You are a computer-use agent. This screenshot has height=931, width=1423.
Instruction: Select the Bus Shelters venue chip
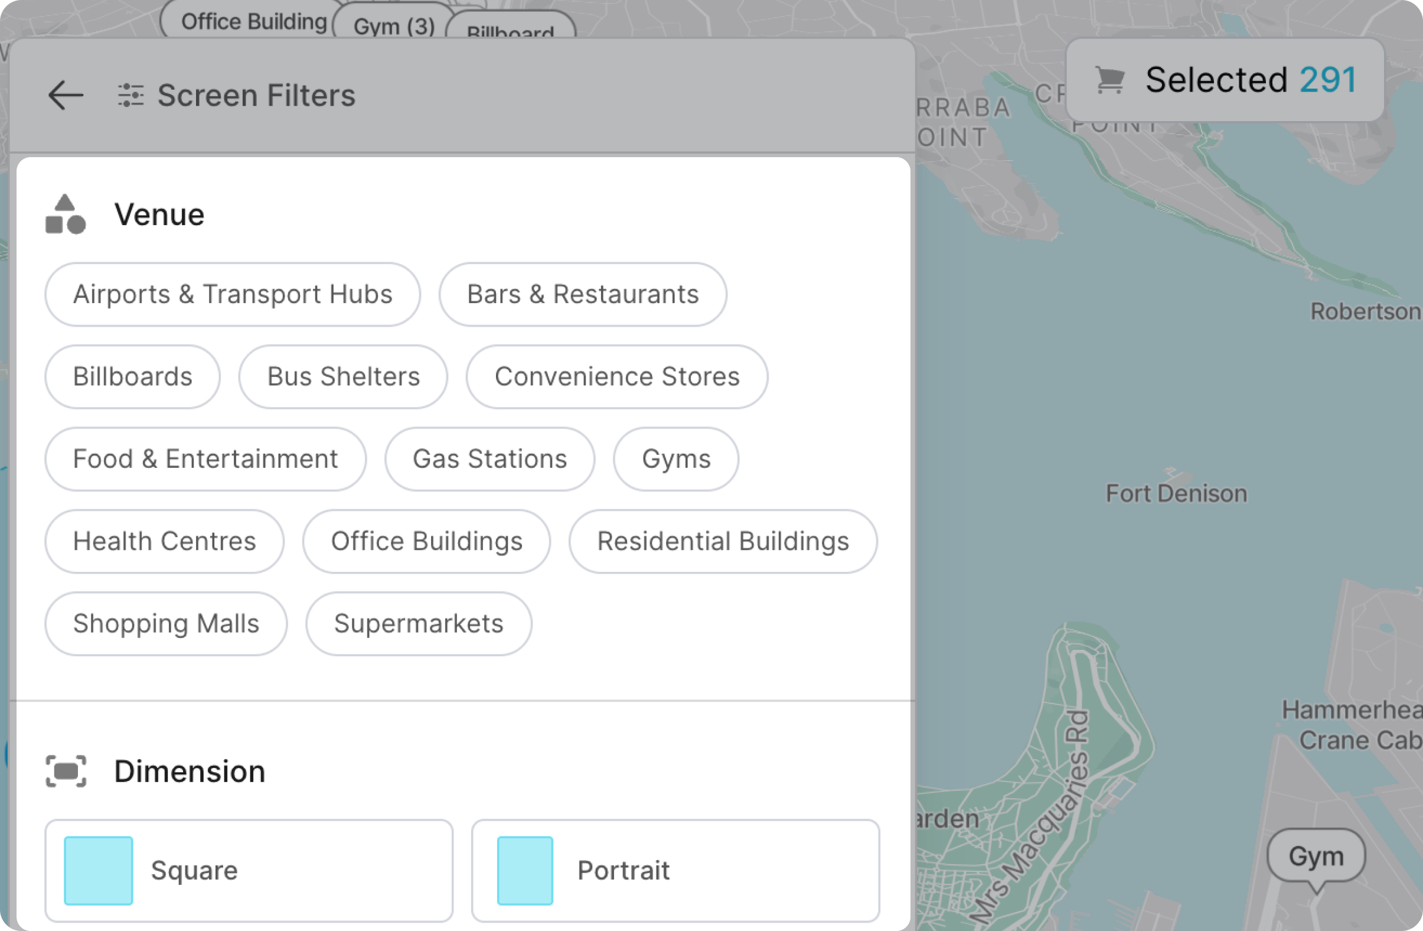pos(343,377)
